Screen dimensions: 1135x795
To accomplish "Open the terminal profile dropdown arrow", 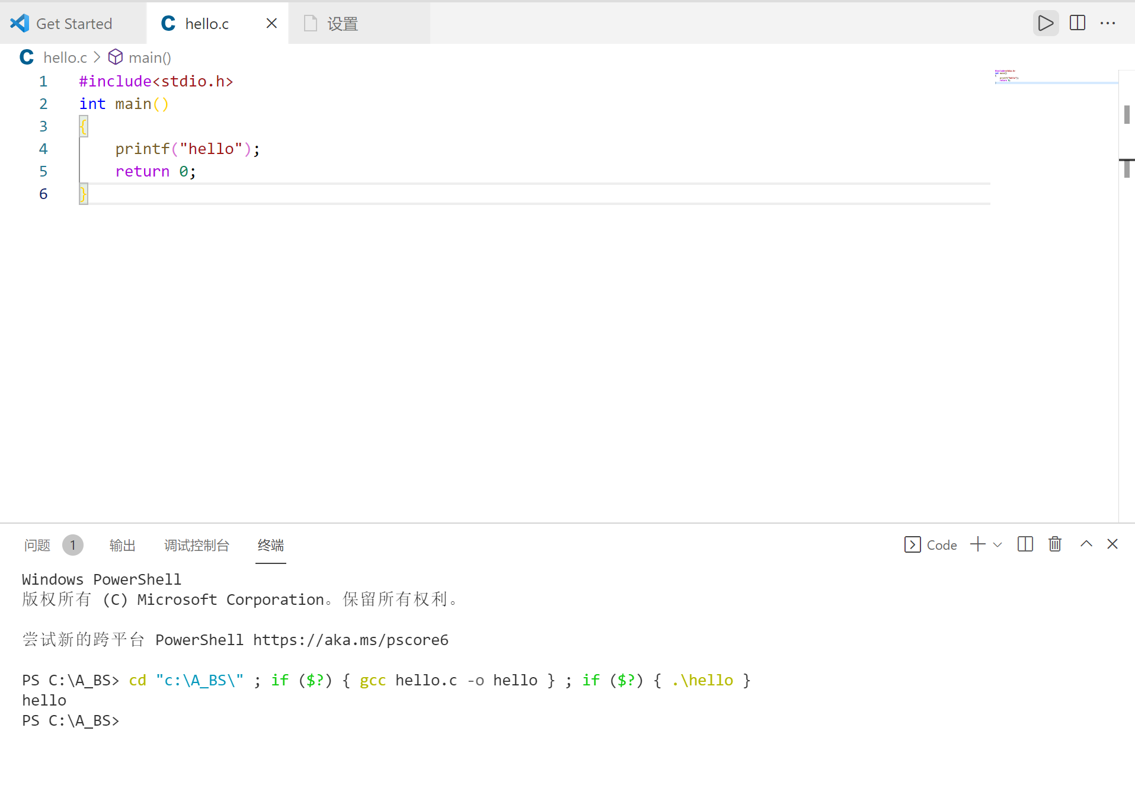I will [x=998, y=546].
